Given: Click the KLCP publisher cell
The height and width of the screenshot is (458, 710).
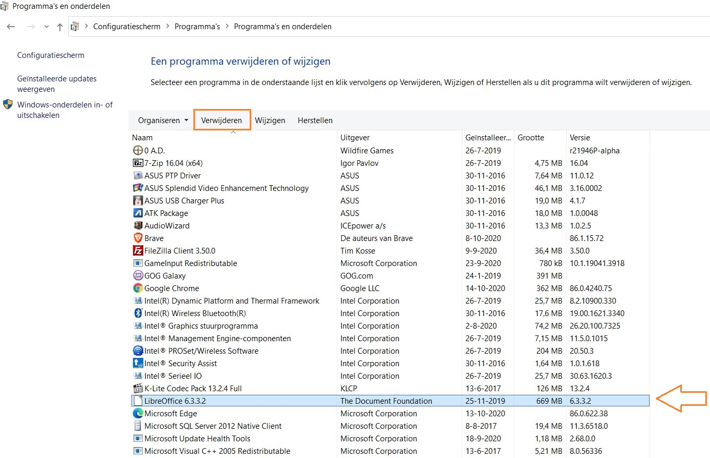Looking at the screenshot, I should pos(349,389).
